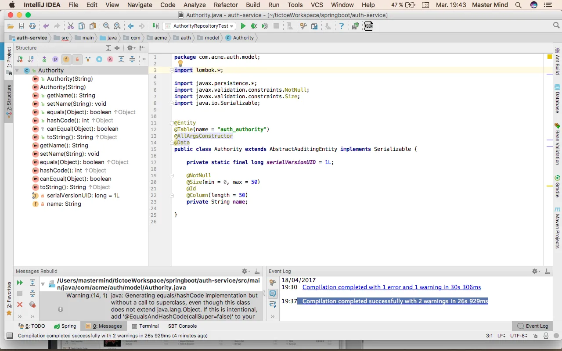Image resolution: width=562 pixels, height=351 pixels.
Task: Open the Help question mark icon
Action: point(341,26)
